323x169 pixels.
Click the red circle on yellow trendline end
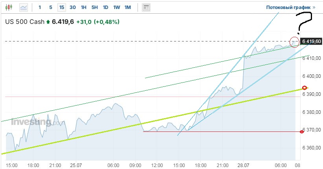304,87
